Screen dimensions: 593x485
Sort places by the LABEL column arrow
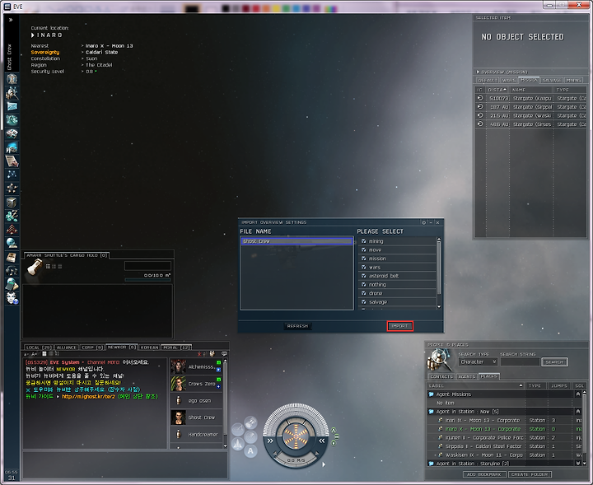pos(521,385)
